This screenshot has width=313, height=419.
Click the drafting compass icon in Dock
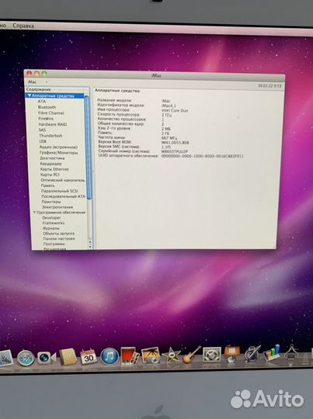(290, 352)
